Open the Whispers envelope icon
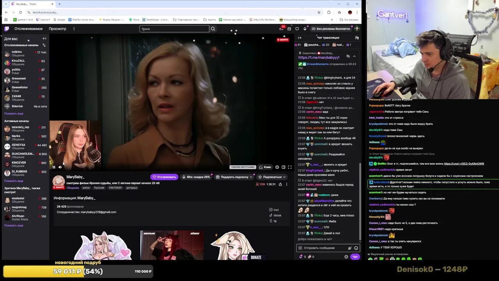The width and height of the screenshot is (499, 281). [289, 28]
